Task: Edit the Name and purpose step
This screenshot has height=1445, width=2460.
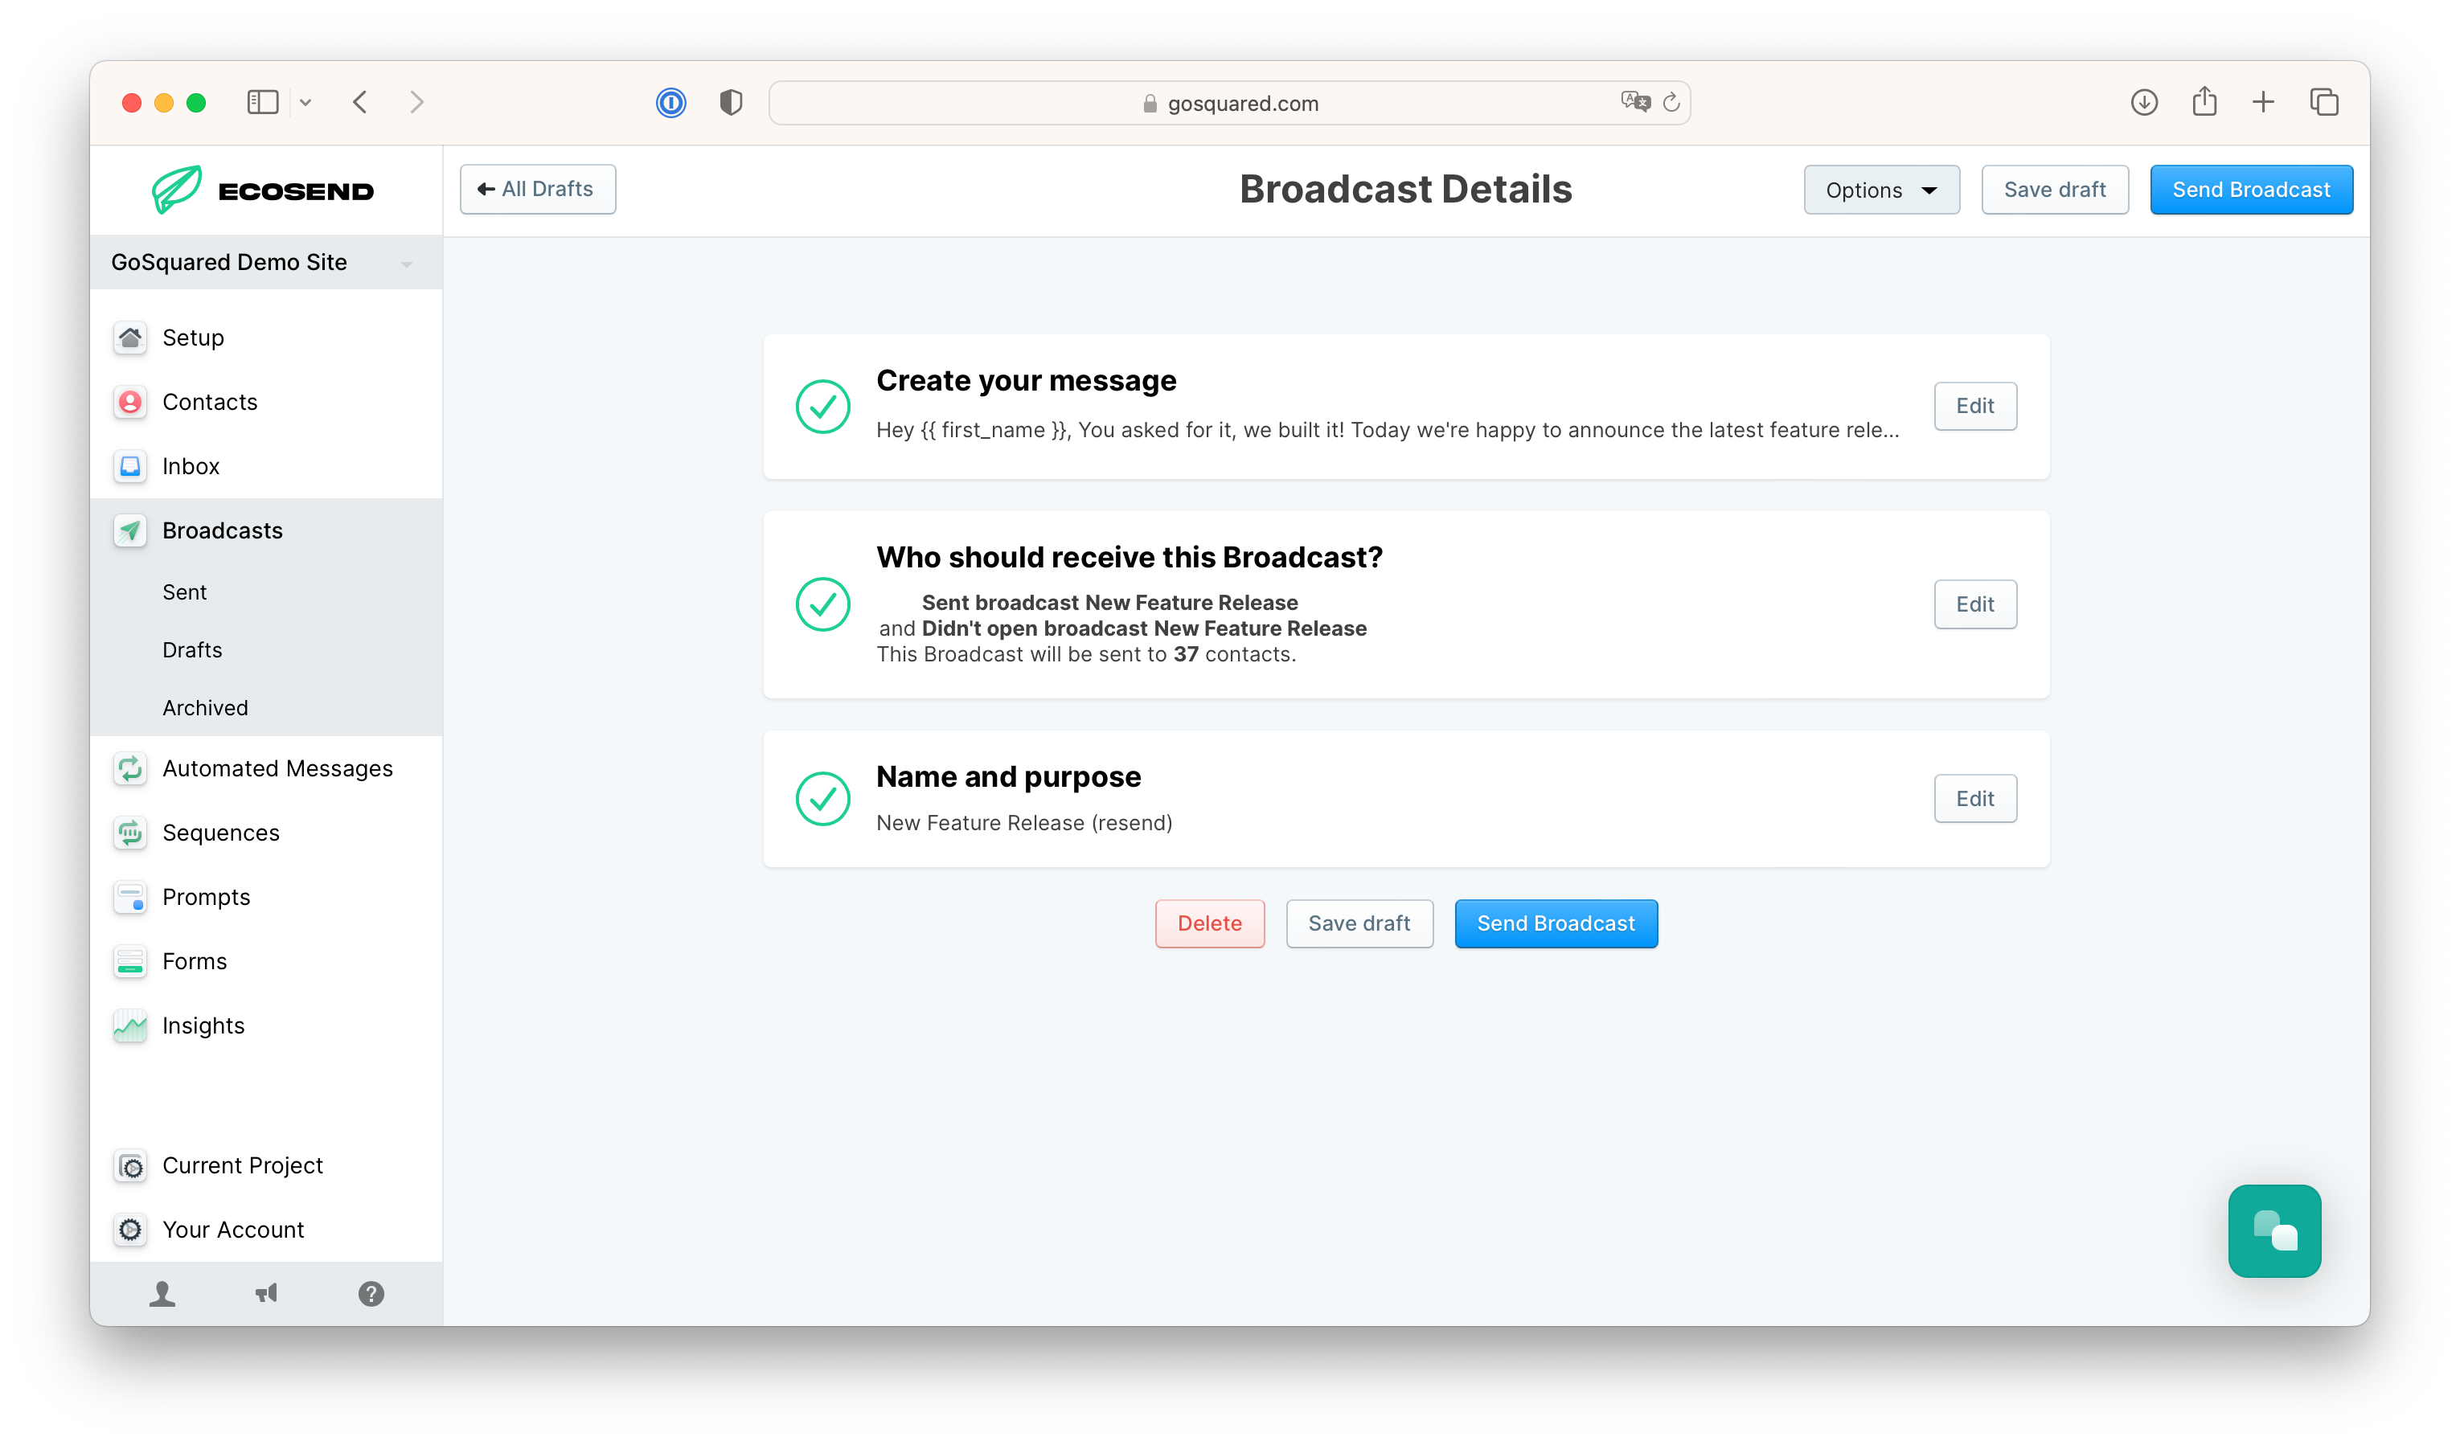Action: [1974, 799]
